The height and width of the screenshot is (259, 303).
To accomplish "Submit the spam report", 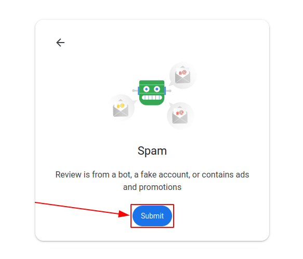I will point(152,216).
